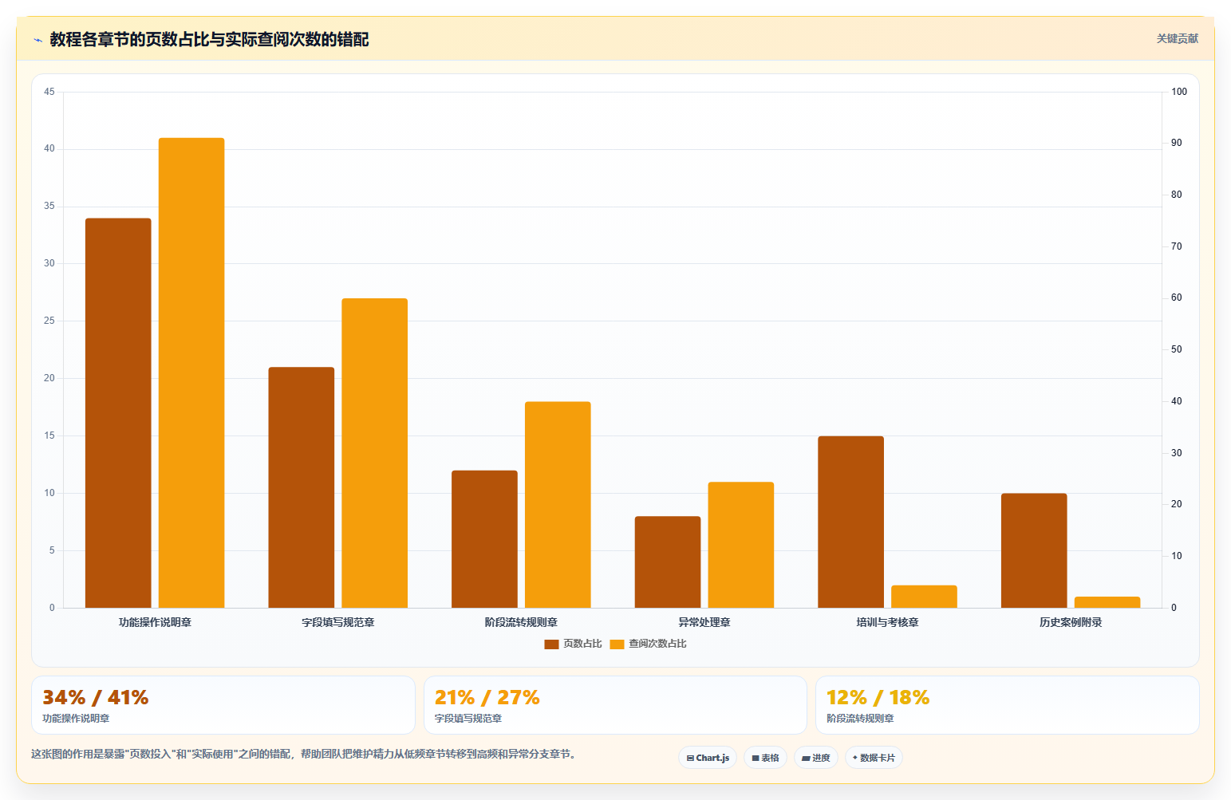Click the x-axis label 功能操作说明章
This screenshot has width=1231, height=800.
[x=155, y=622]
